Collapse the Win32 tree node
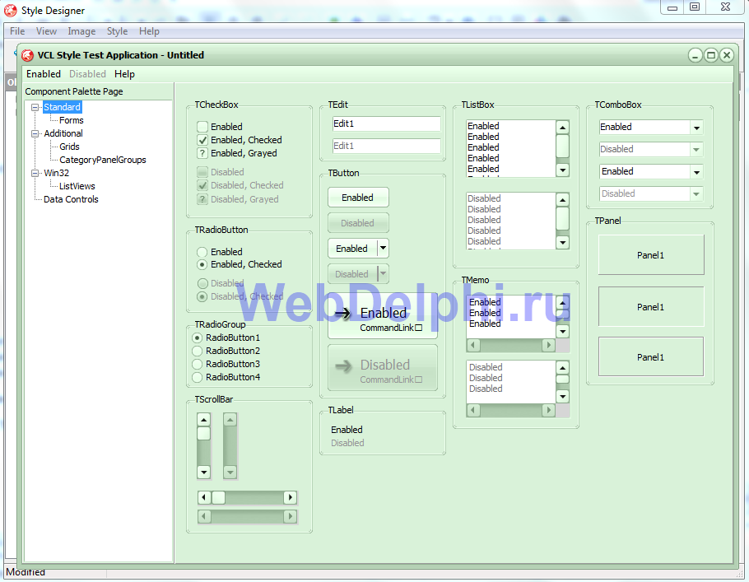The height and width of the screenshot is (582, 749). 35,174
